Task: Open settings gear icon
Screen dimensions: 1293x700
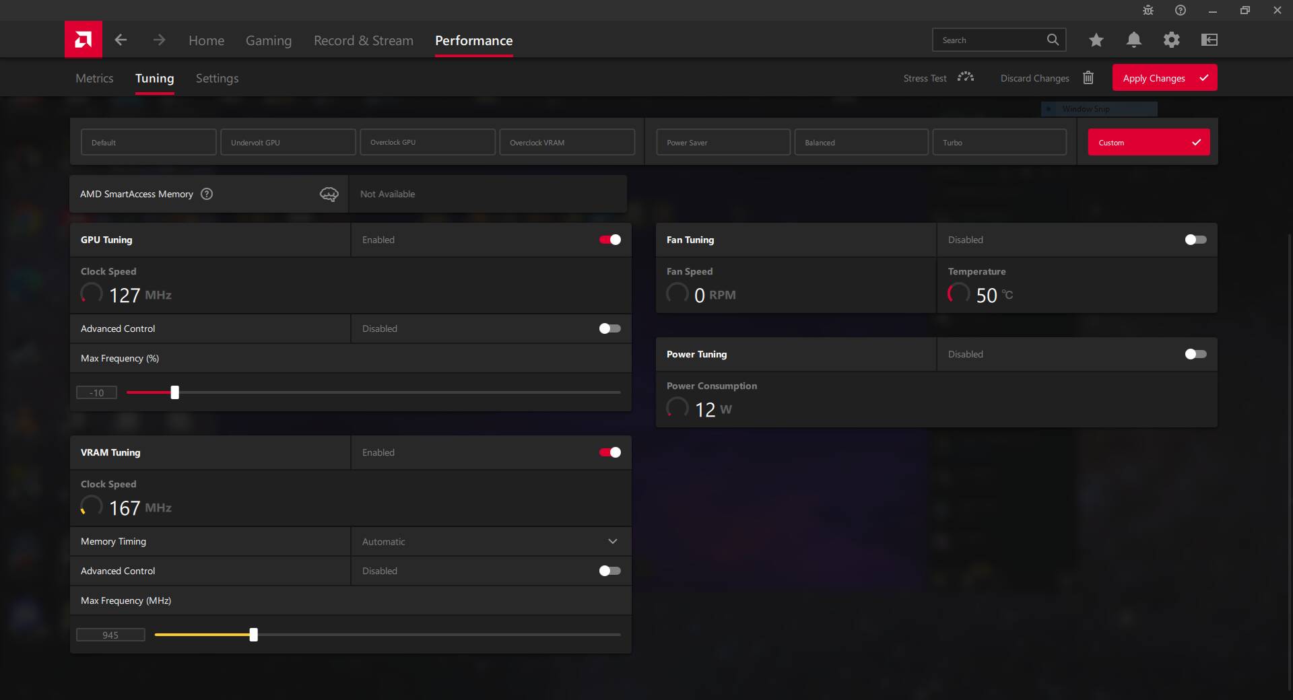Action: tap(1171, 40)
